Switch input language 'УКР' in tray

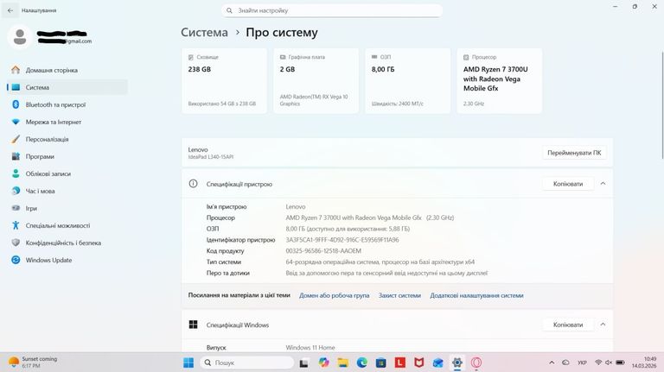pyautogui.click(x=582, y=363)
